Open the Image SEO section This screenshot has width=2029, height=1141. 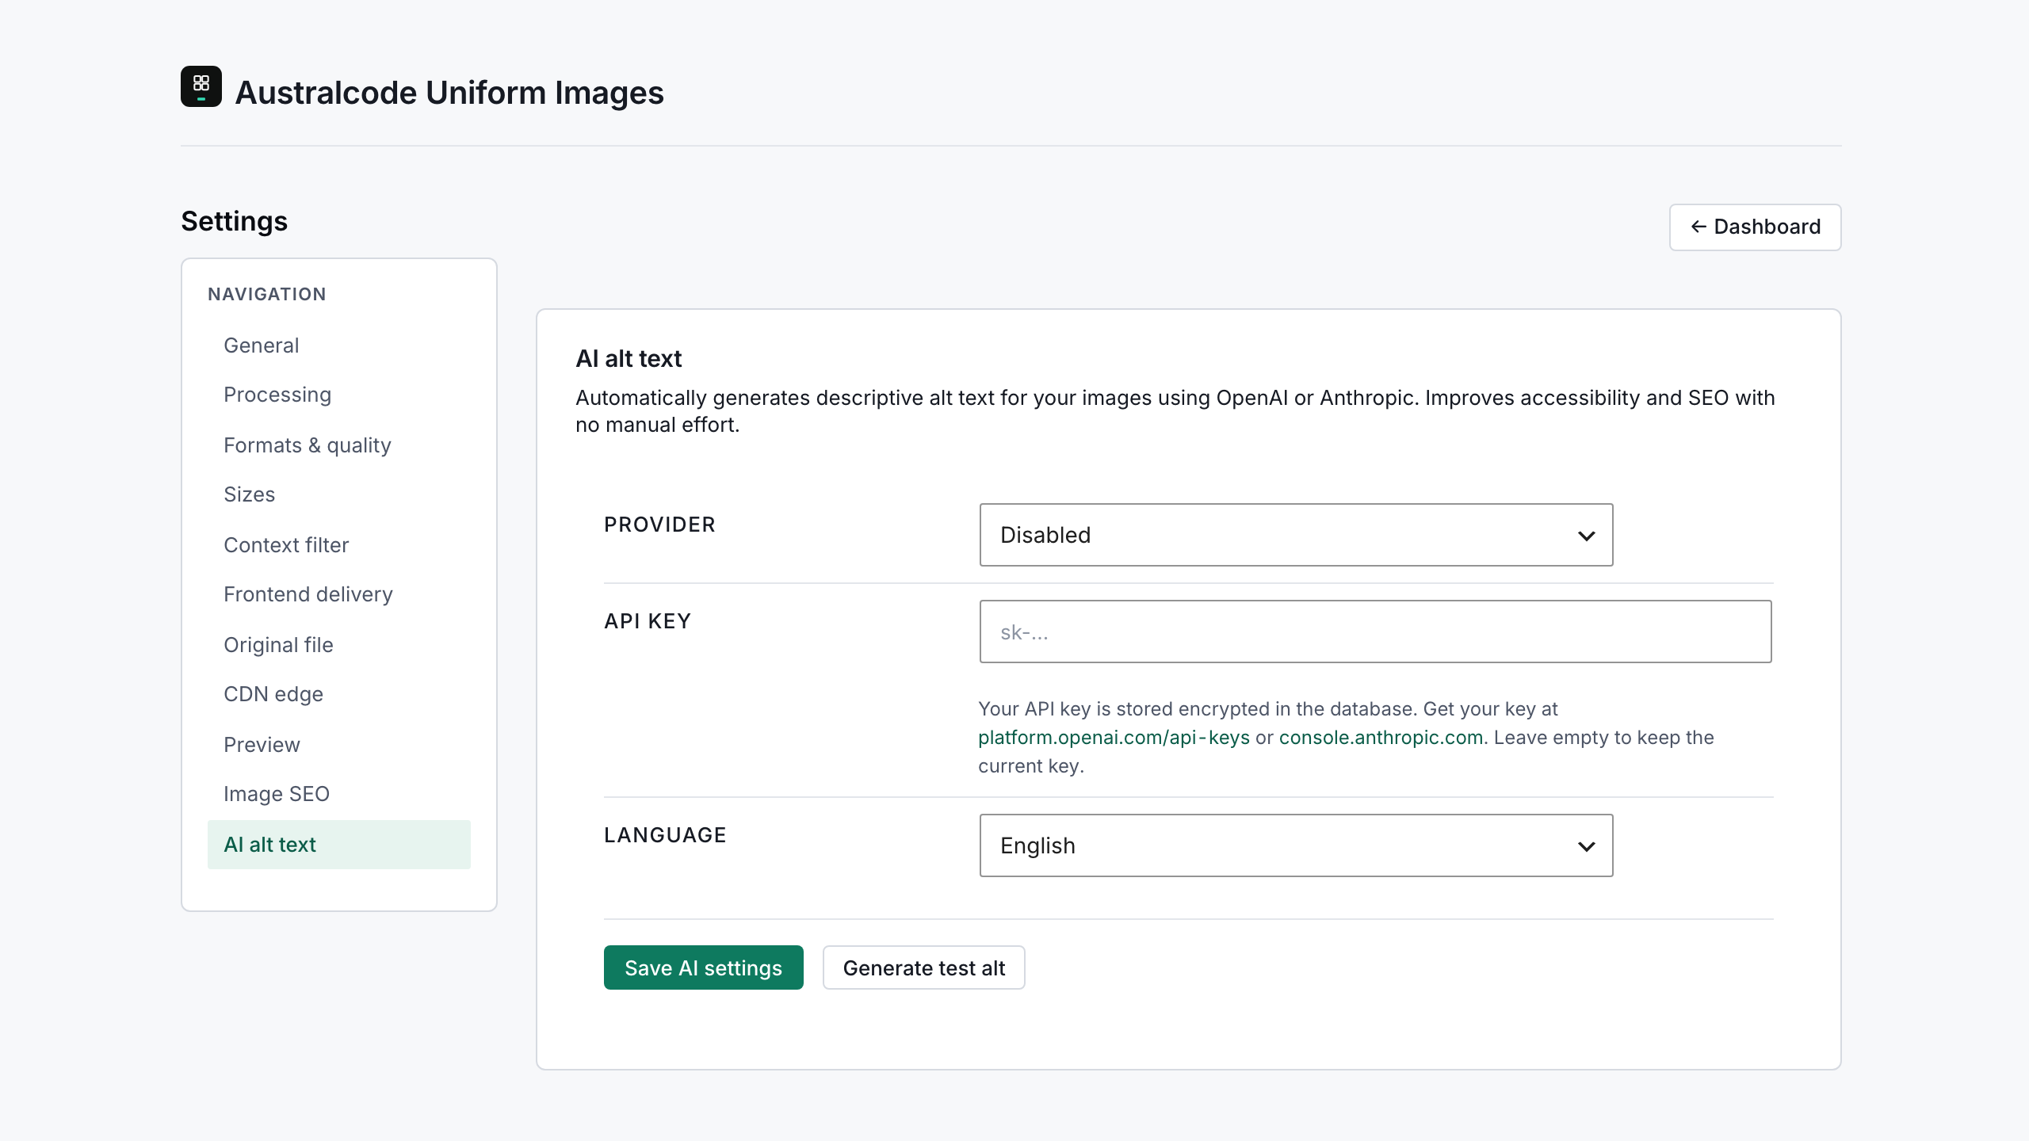click(x=339, y=794)
